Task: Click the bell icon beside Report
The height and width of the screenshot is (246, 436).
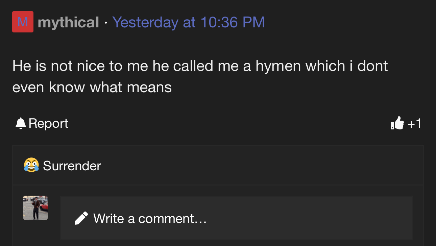Action: (x=21, y=123)
